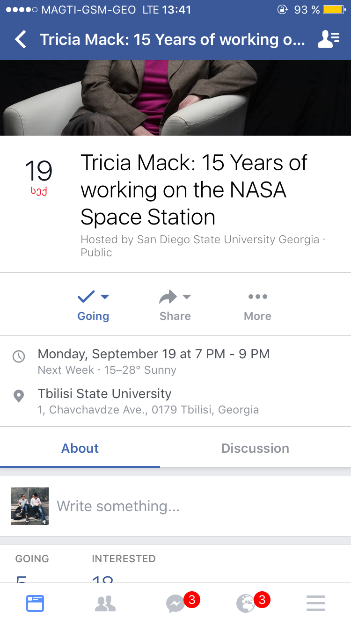Expand the Share dropdown arrow
Image resolution: width=351 pixels, height=624 pixels.
point(187,297)
